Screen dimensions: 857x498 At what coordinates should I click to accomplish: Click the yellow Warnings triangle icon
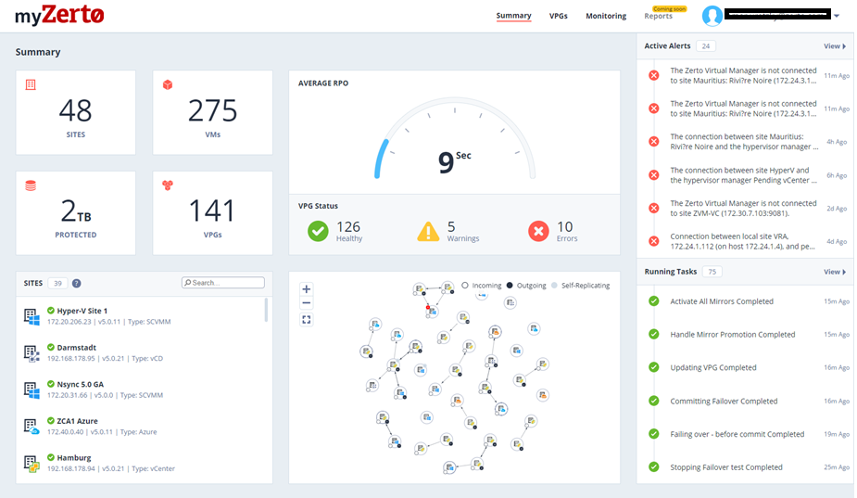(x=428, y=231)
